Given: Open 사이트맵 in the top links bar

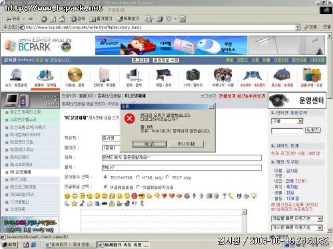Looking at the screenshot, I should [x=318, y=60].
